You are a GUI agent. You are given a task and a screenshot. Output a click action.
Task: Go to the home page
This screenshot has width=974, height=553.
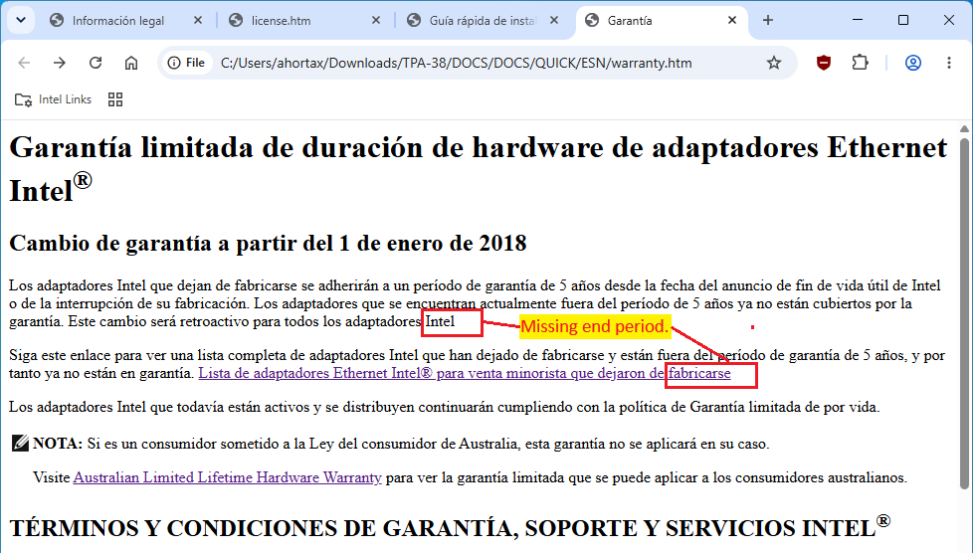pos(131,63)
